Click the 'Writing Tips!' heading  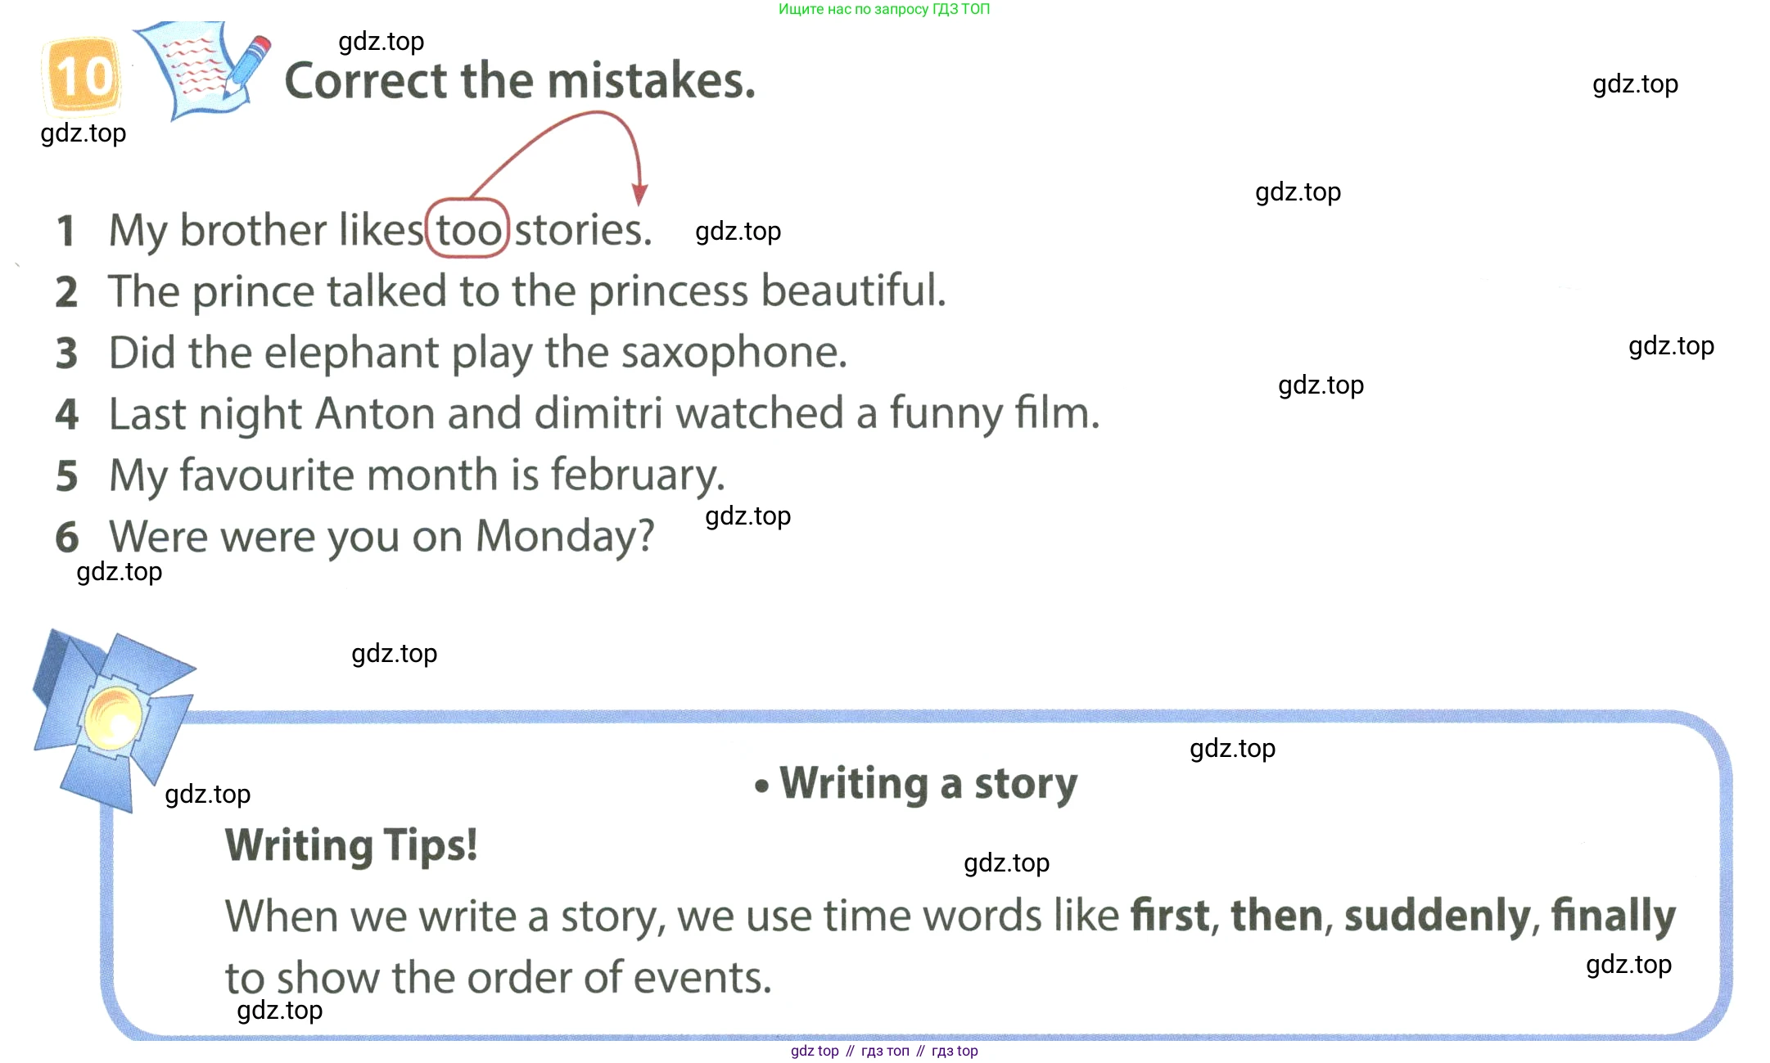tap(351, 846)
